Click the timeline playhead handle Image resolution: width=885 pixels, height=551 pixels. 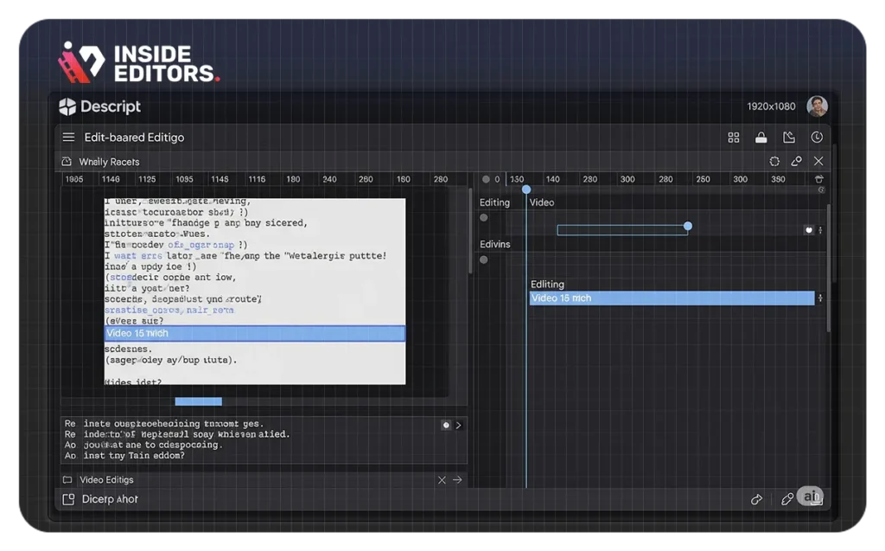click(x=526, y=189)
